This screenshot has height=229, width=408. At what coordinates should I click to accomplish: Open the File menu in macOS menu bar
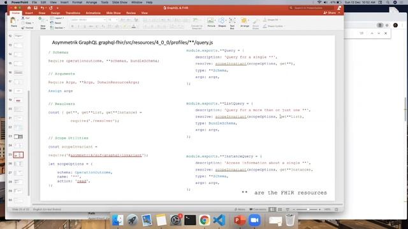tap(34, 2)
